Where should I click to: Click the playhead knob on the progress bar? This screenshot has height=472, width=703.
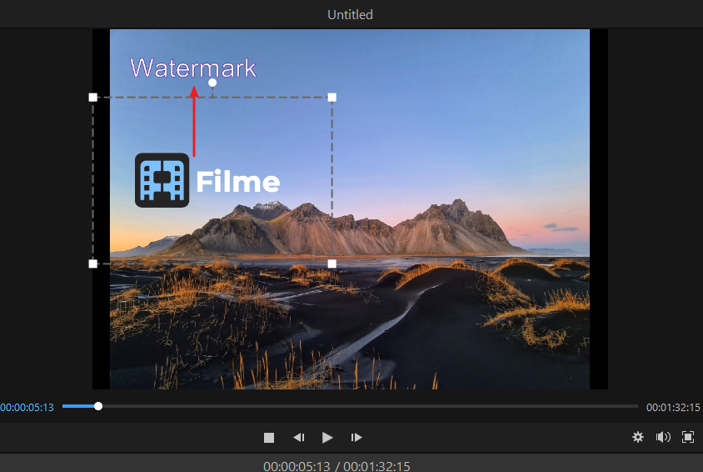[x=98, y=406]
